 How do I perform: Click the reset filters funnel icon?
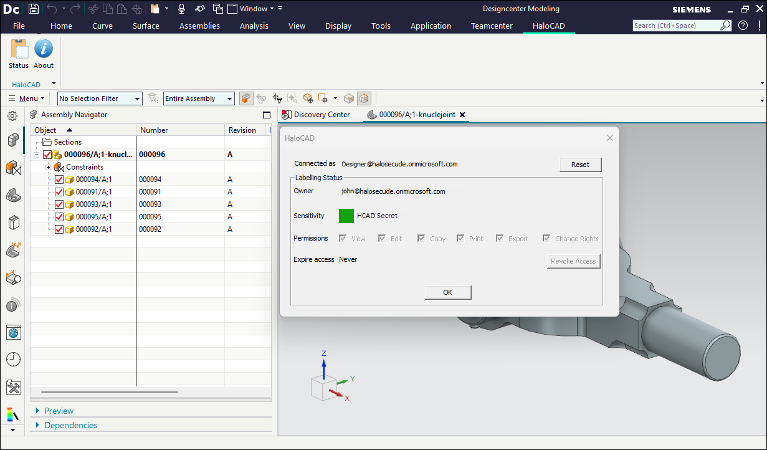pyautogui.click(x=153, y=98)
